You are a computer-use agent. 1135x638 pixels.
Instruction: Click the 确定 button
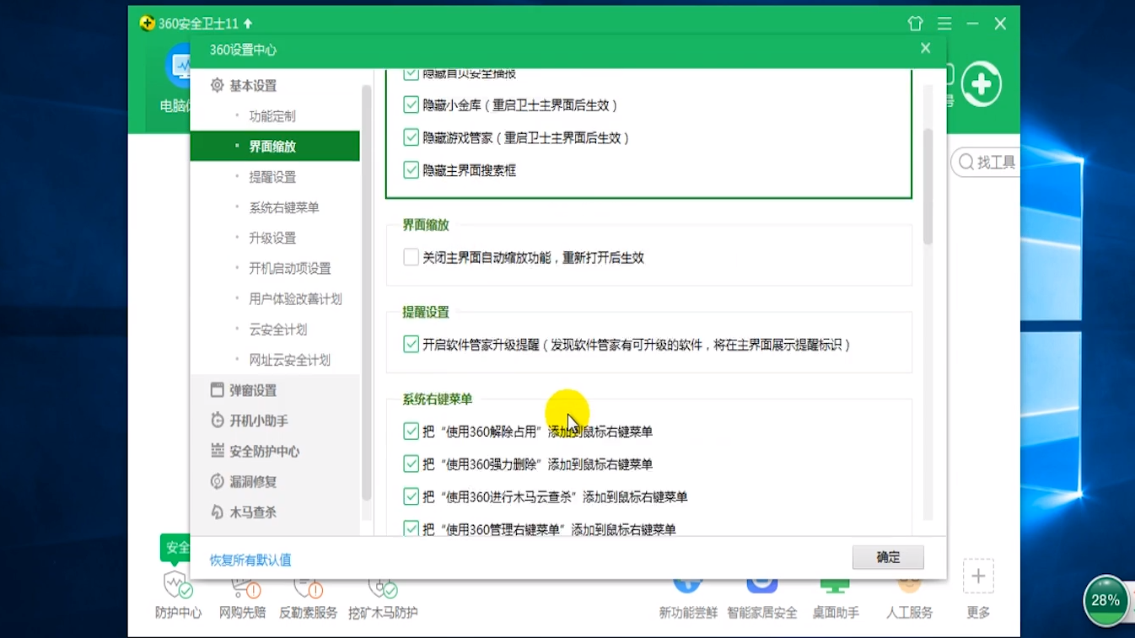point(888,557)
